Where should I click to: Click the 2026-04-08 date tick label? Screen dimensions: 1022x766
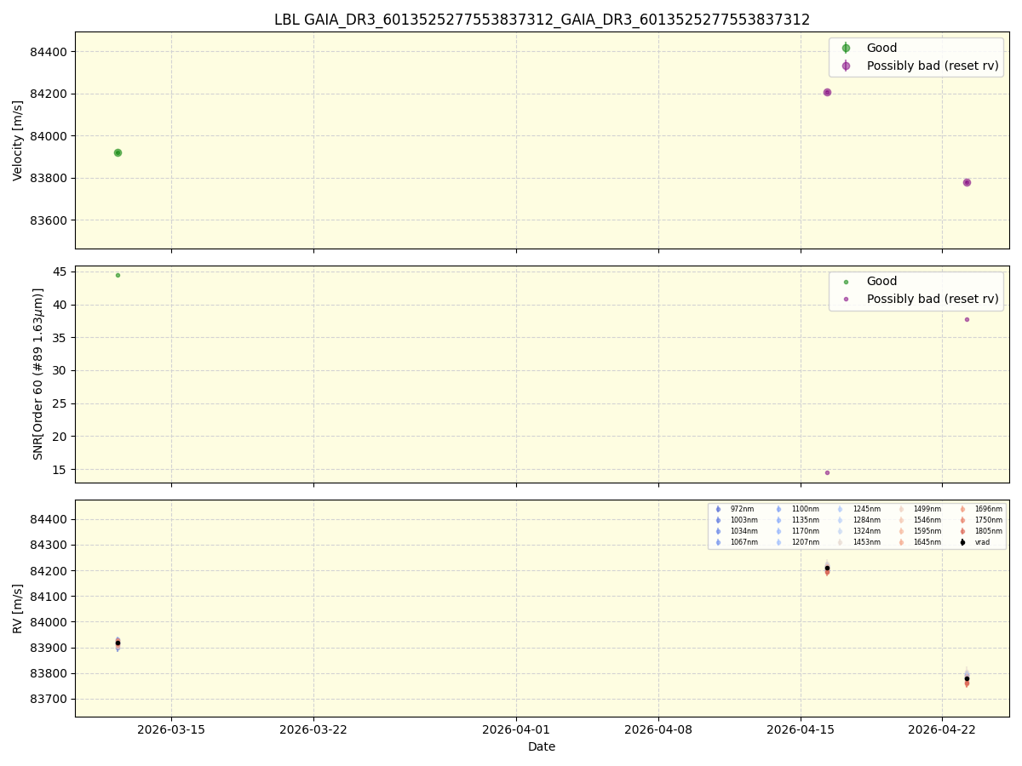point(658,729)
